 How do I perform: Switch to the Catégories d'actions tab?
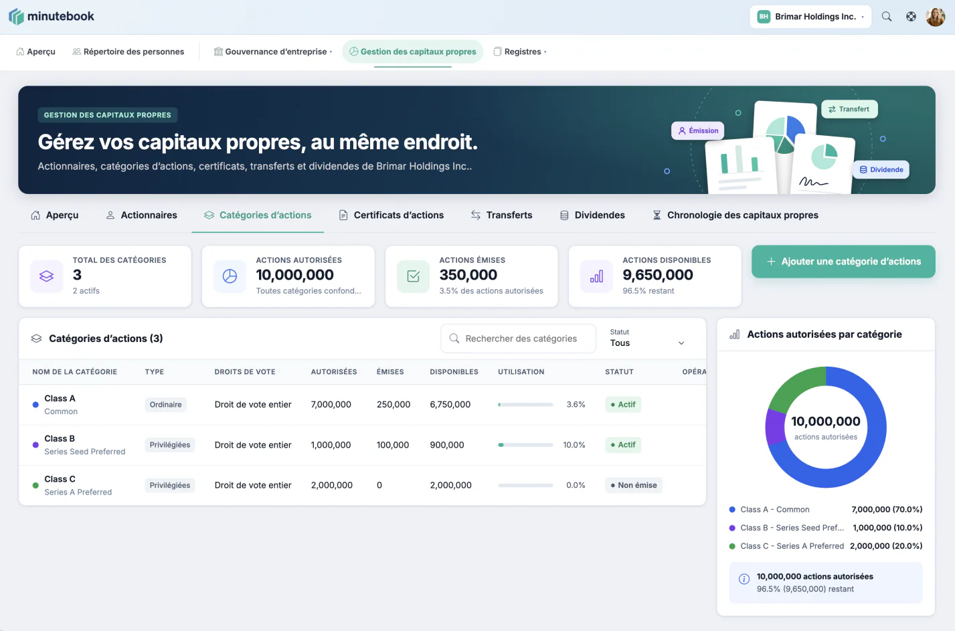point(258,215)
